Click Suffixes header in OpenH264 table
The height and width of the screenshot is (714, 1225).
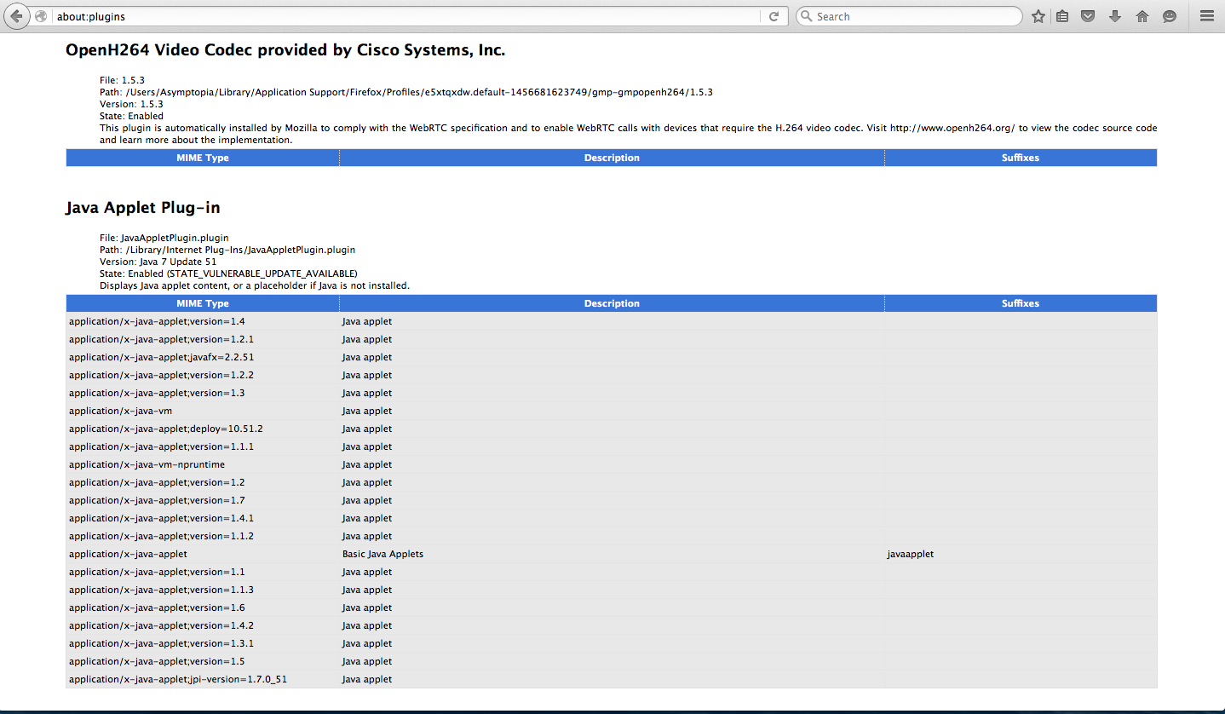pyautogui.click(x=1021, y=158)
